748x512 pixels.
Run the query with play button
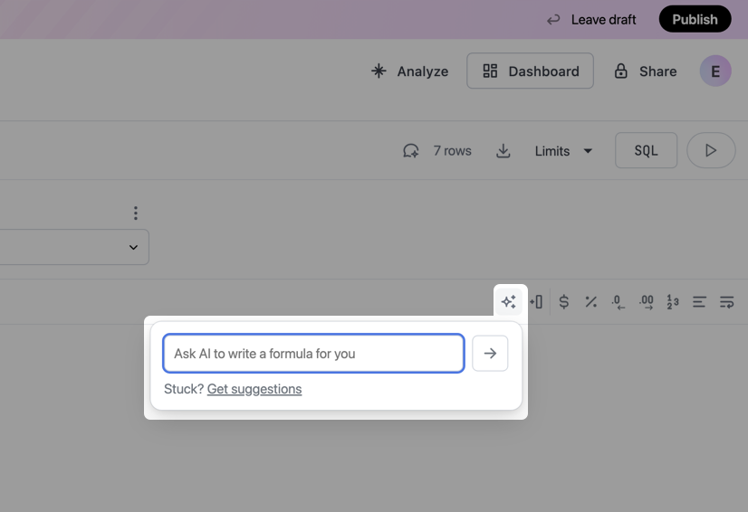tap(711, 151)
